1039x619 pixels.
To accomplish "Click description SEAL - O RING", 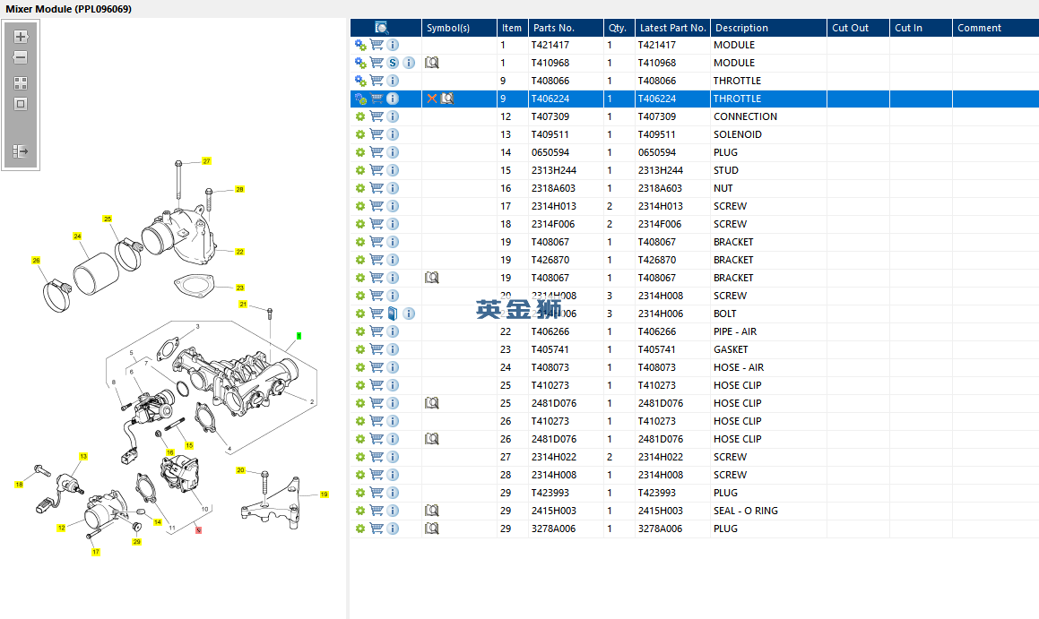I will coord(746,511).
